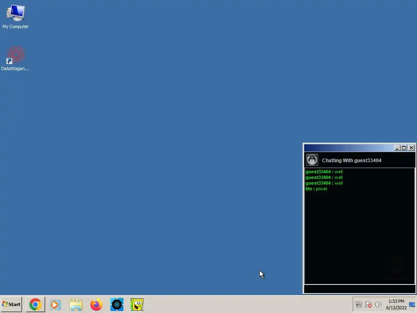Open the file explorer taskbar icon
The image size is (417, 313).
76,304
